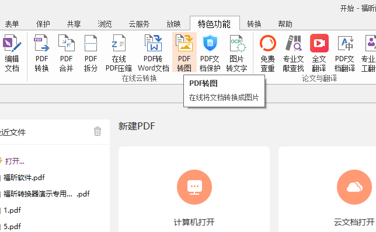Launch 全文翻译 full-text translation

coord(319,53)
